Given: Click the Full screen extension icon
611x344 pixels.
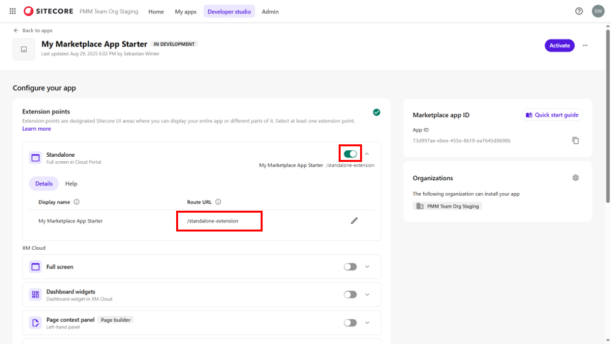Looking at the screenshot, I should (36, 267).
